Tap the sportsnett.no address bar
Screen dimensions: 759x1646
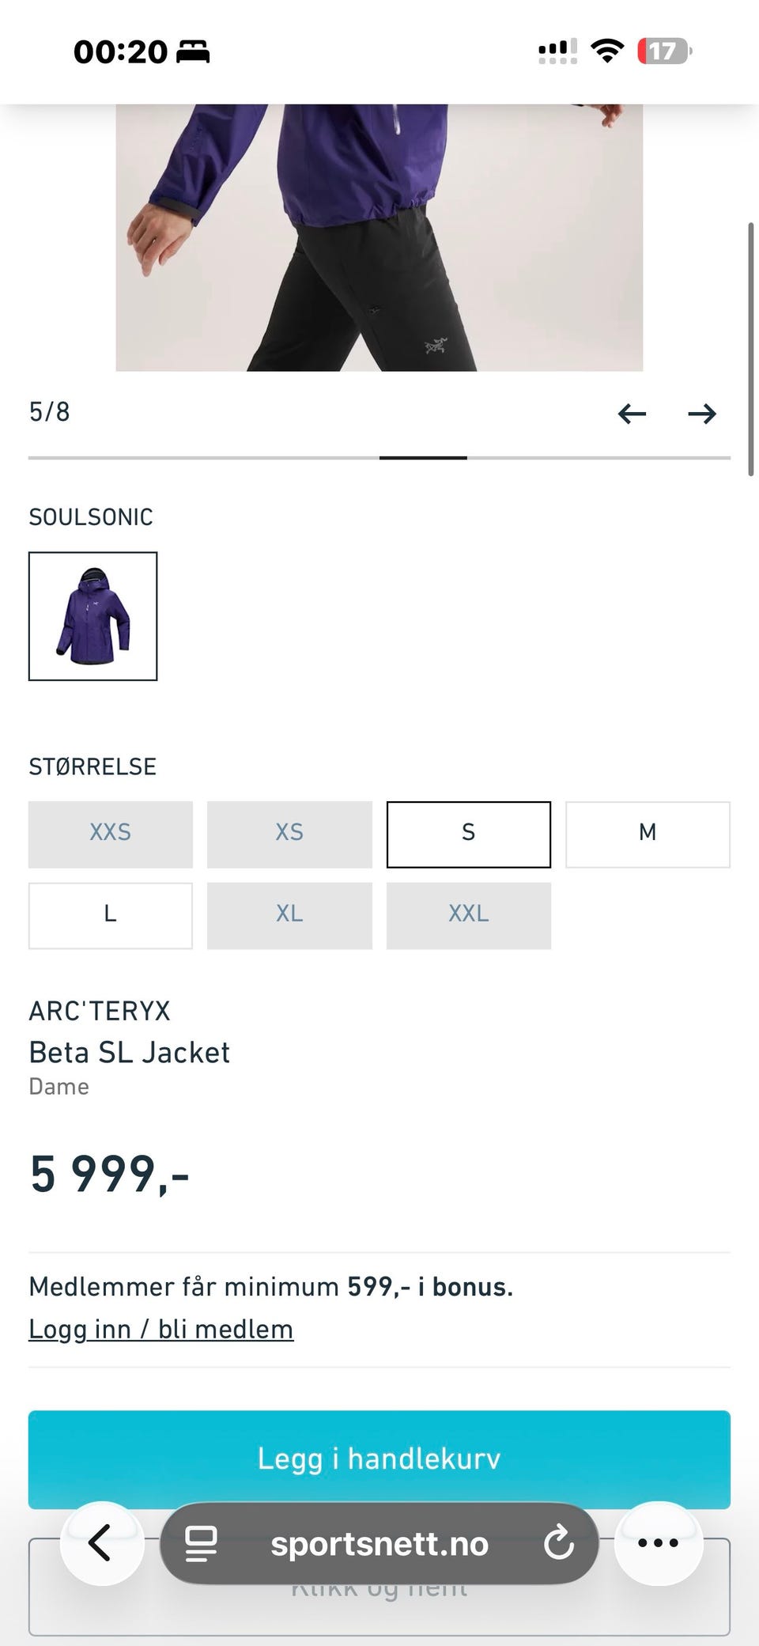point(379,1543)
